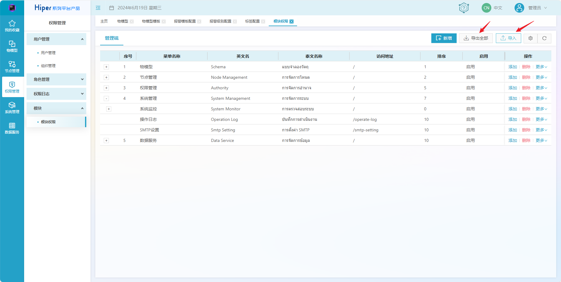Viewport: 561px width, 282px height.
Task: Open the column settings gear icon
Action: (531, 38)
